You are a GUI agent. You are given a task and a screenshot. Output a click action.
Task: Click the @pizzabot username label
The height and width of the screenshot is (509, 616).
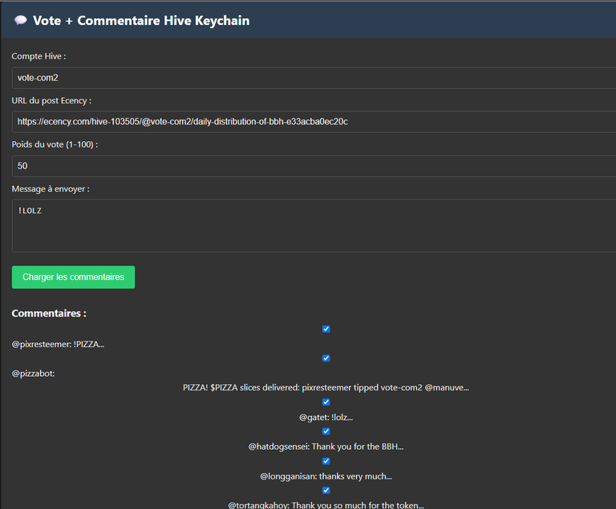click(34, 374)
